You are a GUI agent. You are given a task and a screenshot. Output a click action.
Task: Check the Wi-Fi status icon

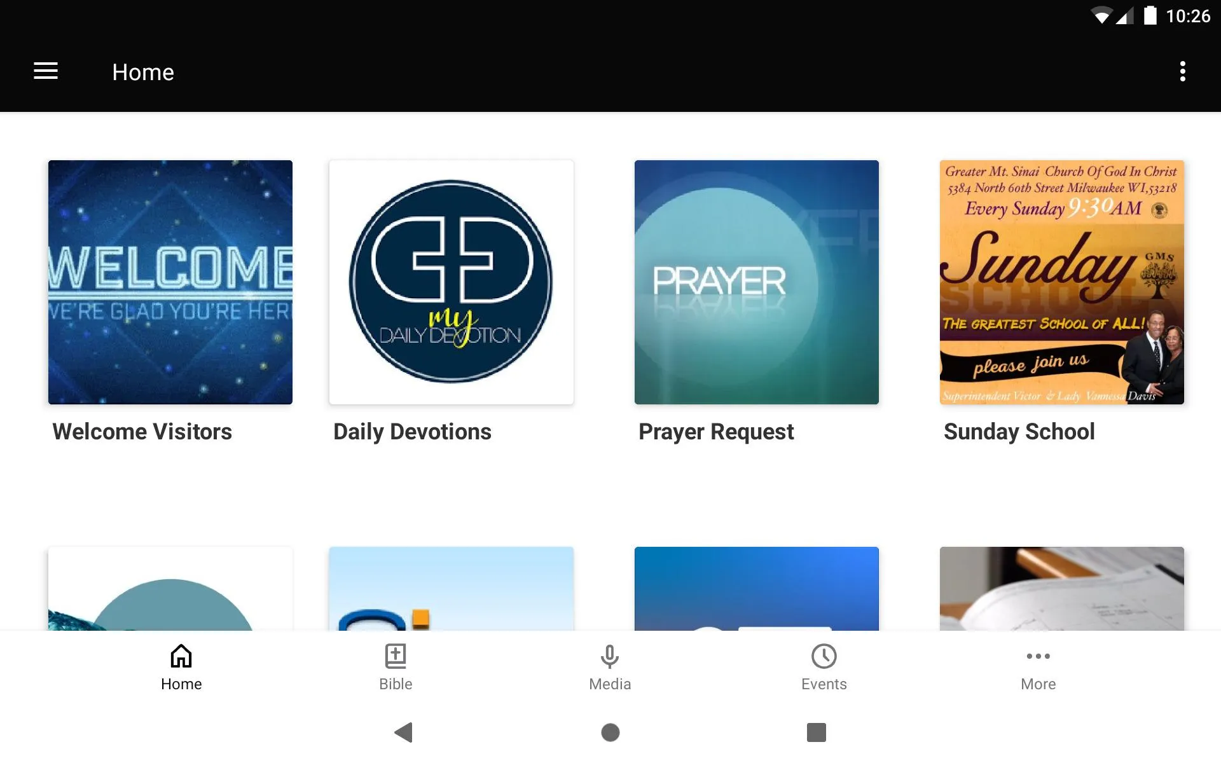tap(1101, 16)
